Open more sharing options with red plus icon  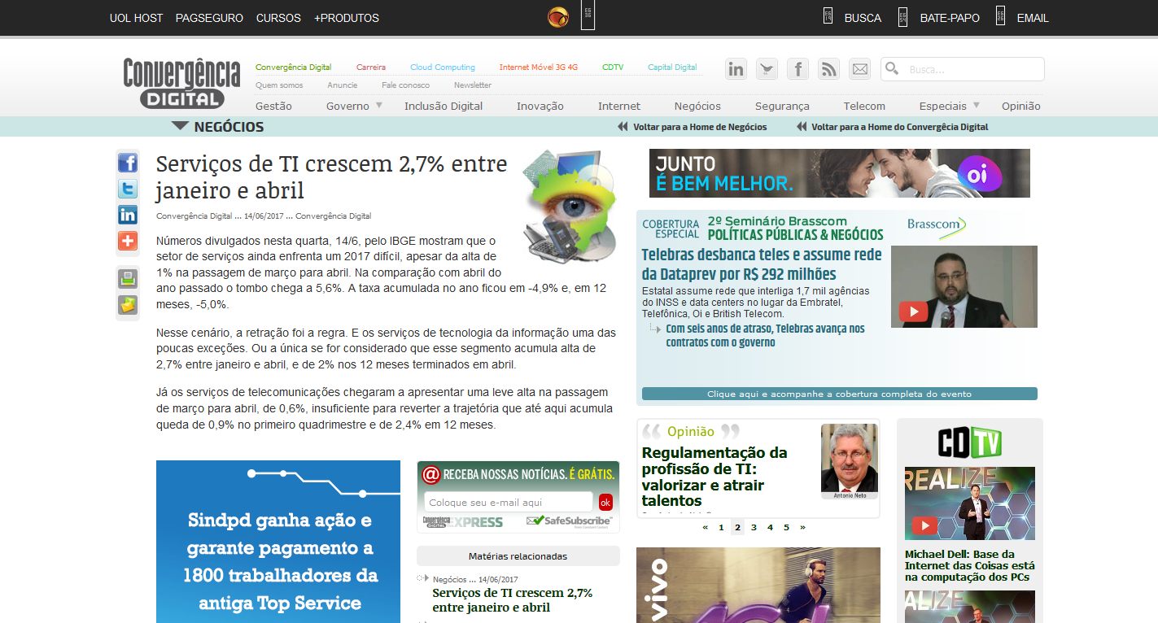128,241
